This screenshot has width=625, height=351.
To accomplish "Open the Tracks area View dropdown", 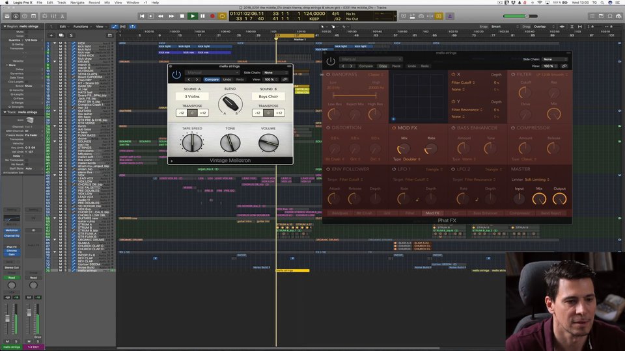I will (100, 27).
